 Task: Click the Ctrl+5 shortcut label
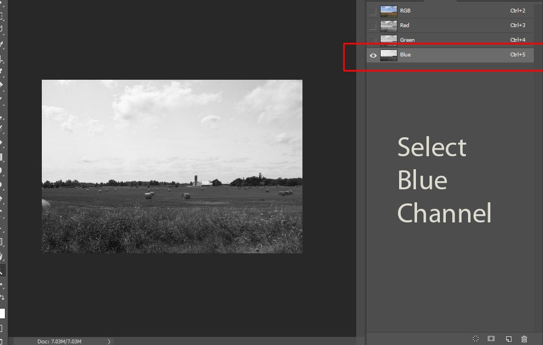coord(517,55)
